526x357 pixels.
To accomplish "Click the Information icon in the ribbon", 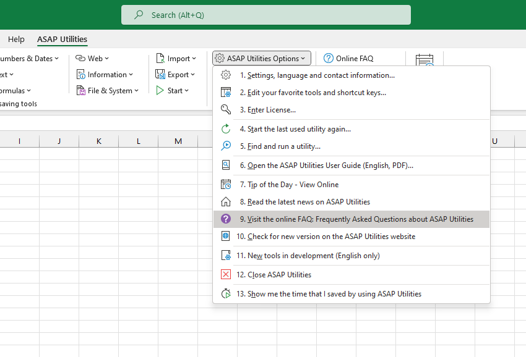I will 81,74.
